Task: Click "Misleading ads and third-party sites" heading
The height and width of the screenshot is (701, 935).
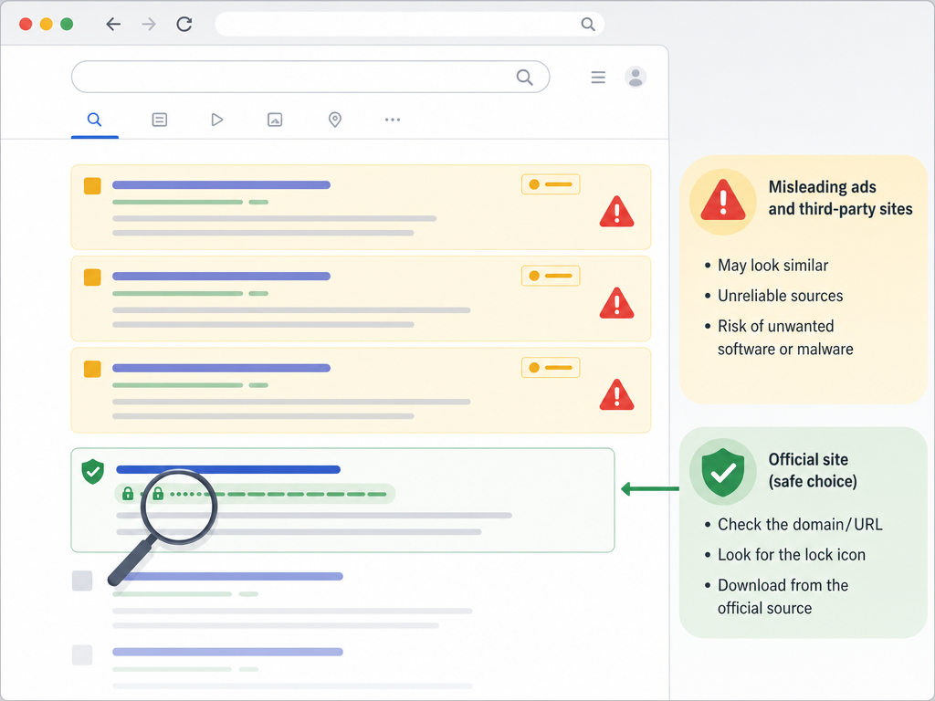Action: pos(840,198)
